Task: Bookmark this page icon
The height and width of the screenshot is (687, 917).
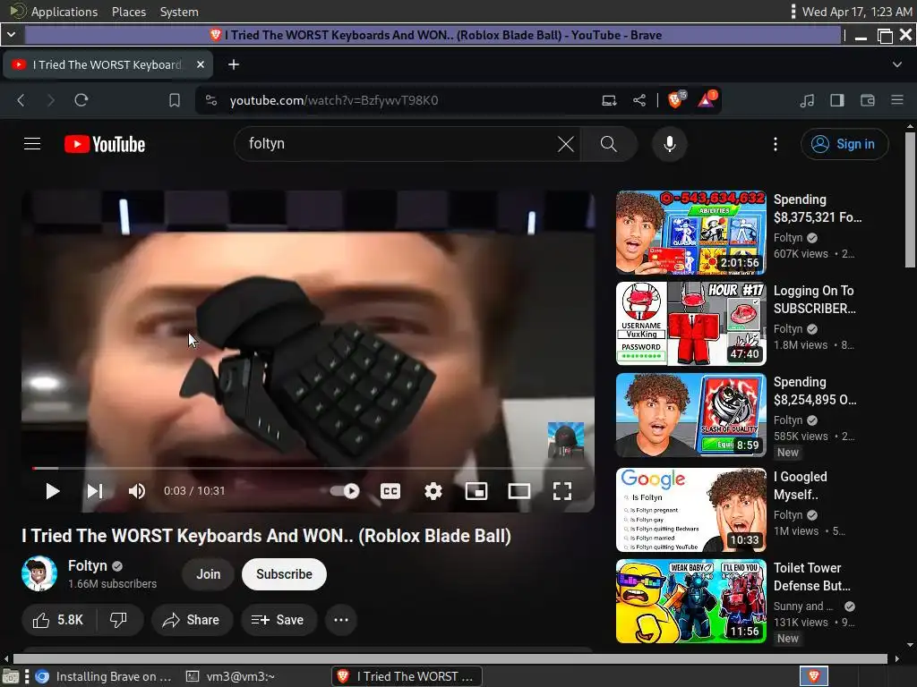Action: click(175, 100)
